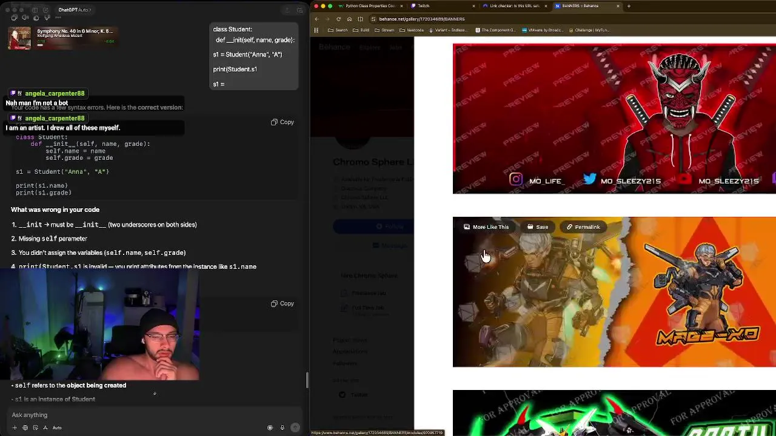Click the browser home icon
Screen dimensions: 776x436
coord(349,19)
